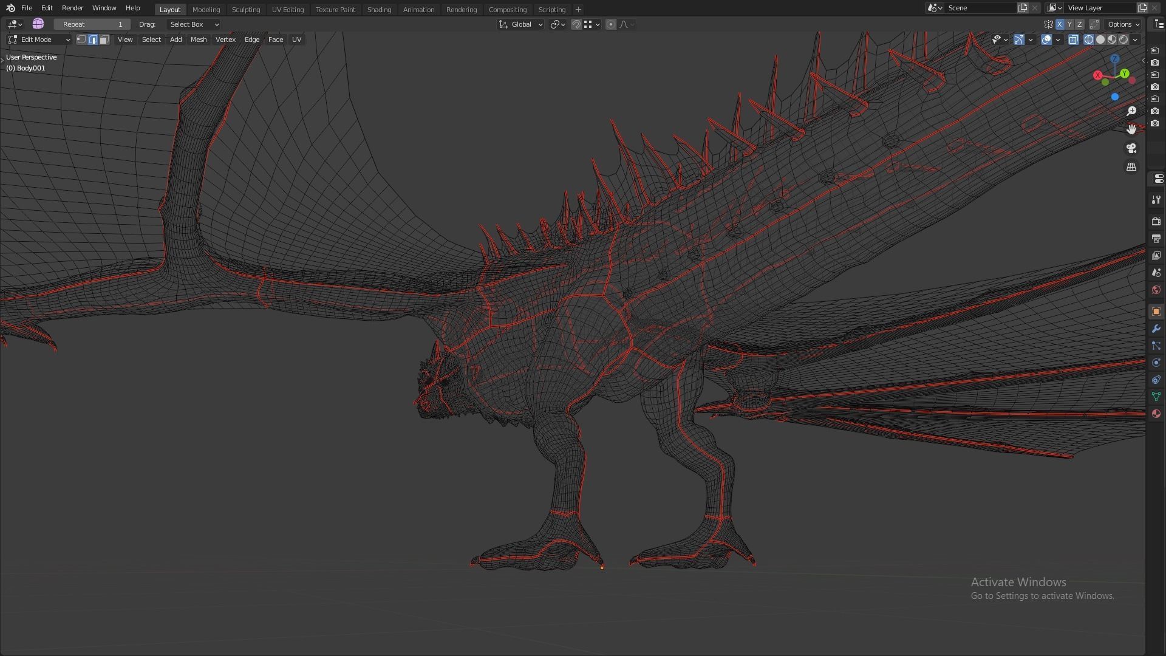This screenshot has height=656, width=1166.
Task: Open the Render menu
Action: tap(72, 8)
